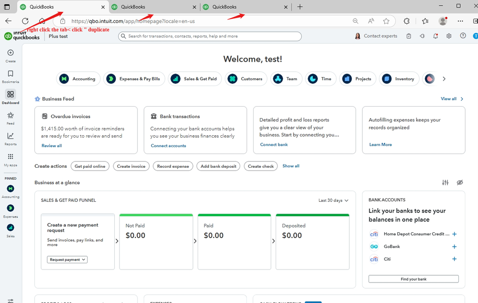Image resolution: width=478 pixels, height=303 pixels.
Task: Click View all in Business Feed
Action: click(452, 98)
